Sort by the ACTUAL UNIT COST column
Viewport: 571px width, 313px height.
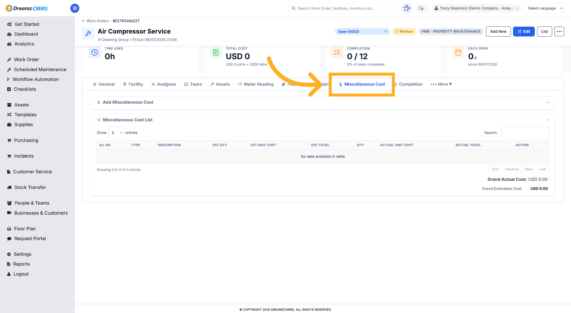[396, 145]
